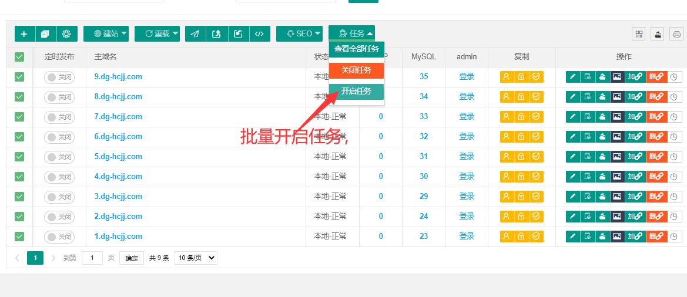This screenshot has height=297, width=687.
Task: Select 开启任务 from the task menu
Action: 356,92
